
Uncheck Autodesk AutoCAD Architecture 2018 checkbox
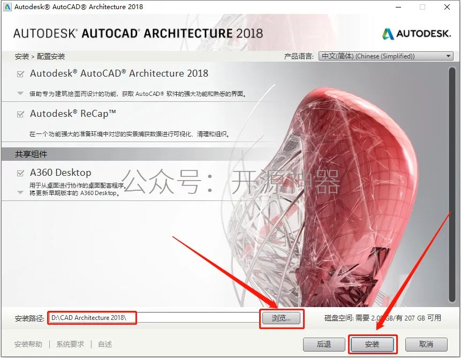click(20, 74)
